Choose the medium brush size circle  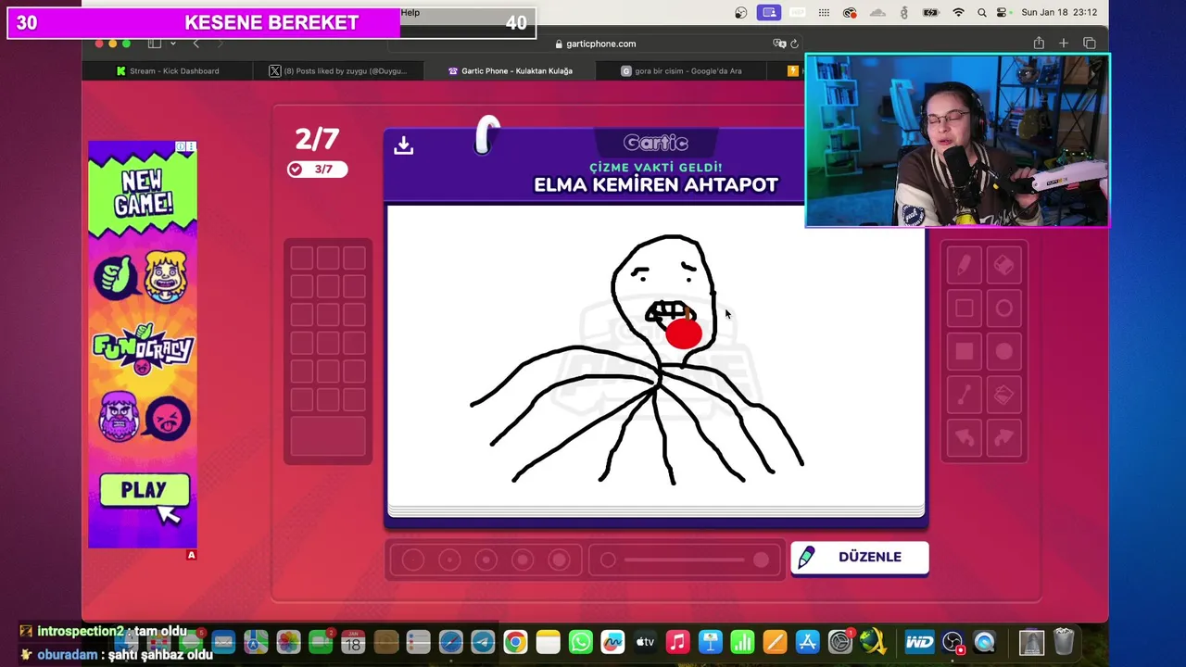pos(486,560)
